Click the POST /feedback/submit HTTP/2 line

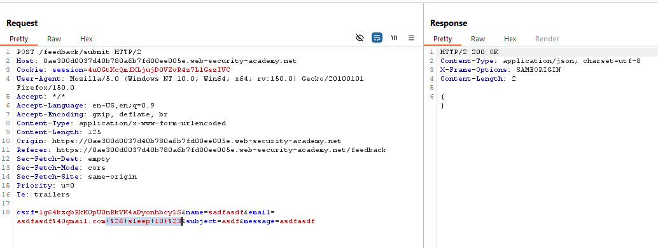79,52
